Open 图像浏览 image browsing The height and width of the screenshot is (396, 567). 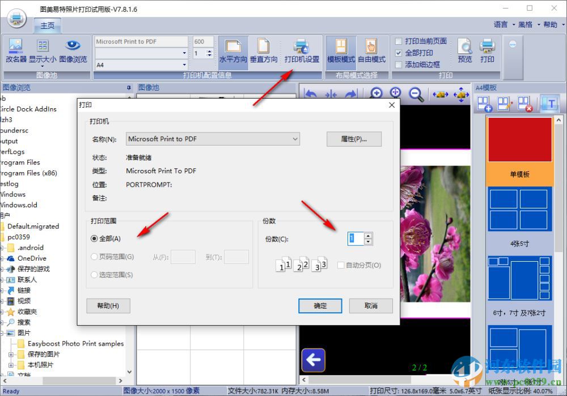pos(73,50)
